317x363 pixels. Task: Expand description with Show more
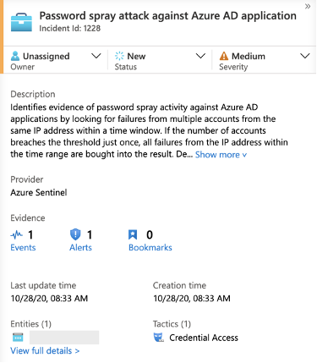221,155
